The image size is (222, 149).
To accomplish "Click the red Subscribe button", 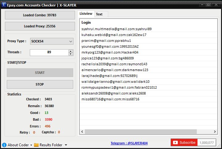I will coord(184,143).
